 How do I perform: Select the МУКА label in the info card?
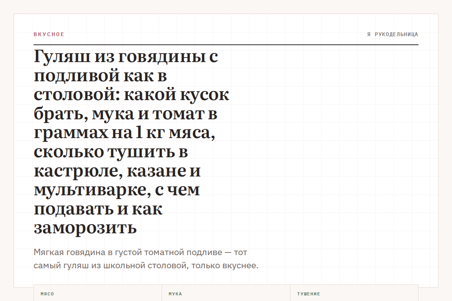(x=175, y=294)
